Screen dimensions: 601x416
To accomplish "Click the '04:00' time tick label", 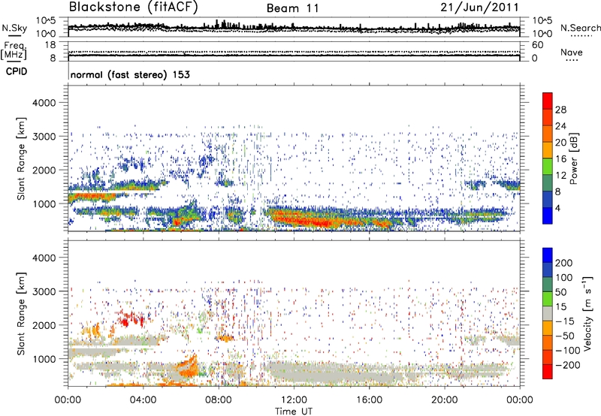I will [x=143, y=400].
